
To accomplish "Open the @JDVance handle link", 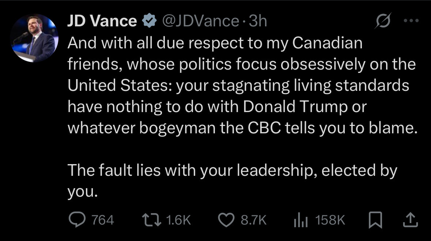I will pyautogui.click(x=200, y=21).
